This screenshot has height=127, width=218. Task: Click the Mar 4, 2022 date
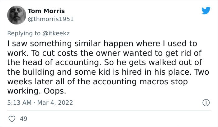click(x=55, y=103)
